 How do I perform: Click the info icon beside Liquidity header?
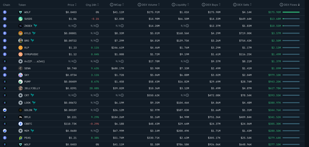click(x=173, y=5)
